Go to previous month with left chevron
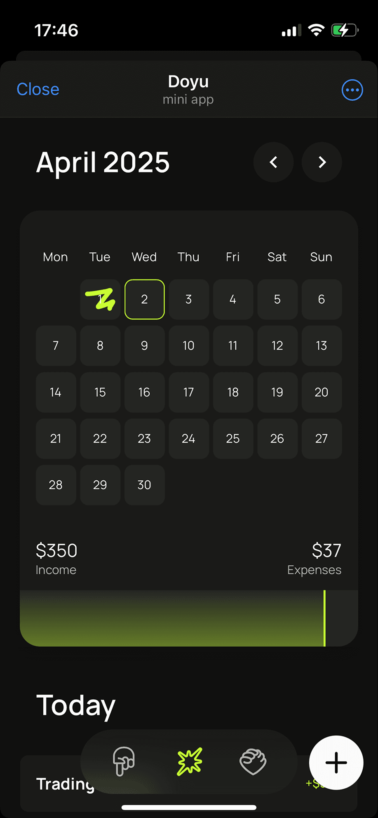 [x=273, y=162]
